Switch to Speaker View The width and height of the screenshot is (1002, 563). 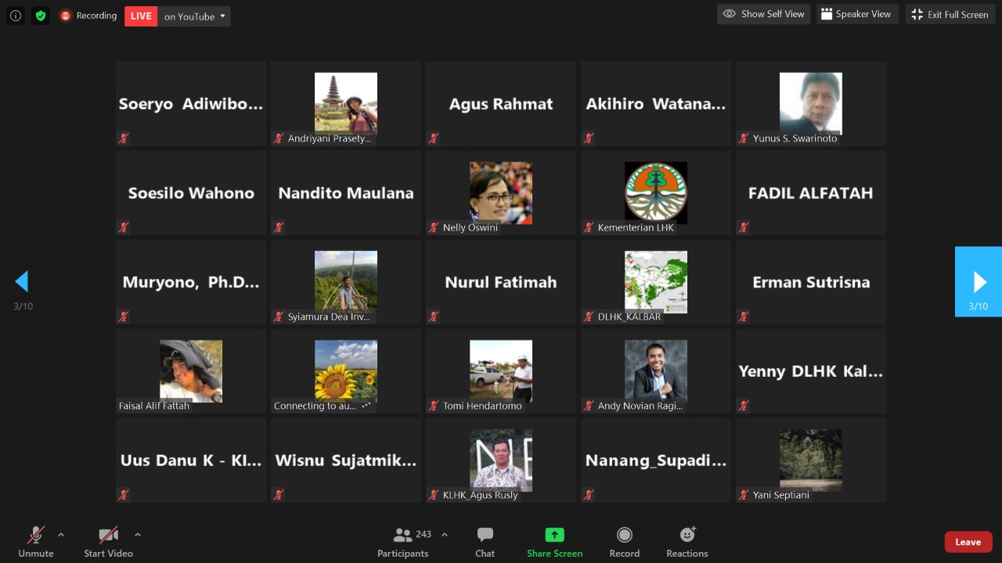pyautogui.click(x=855, y=14)
